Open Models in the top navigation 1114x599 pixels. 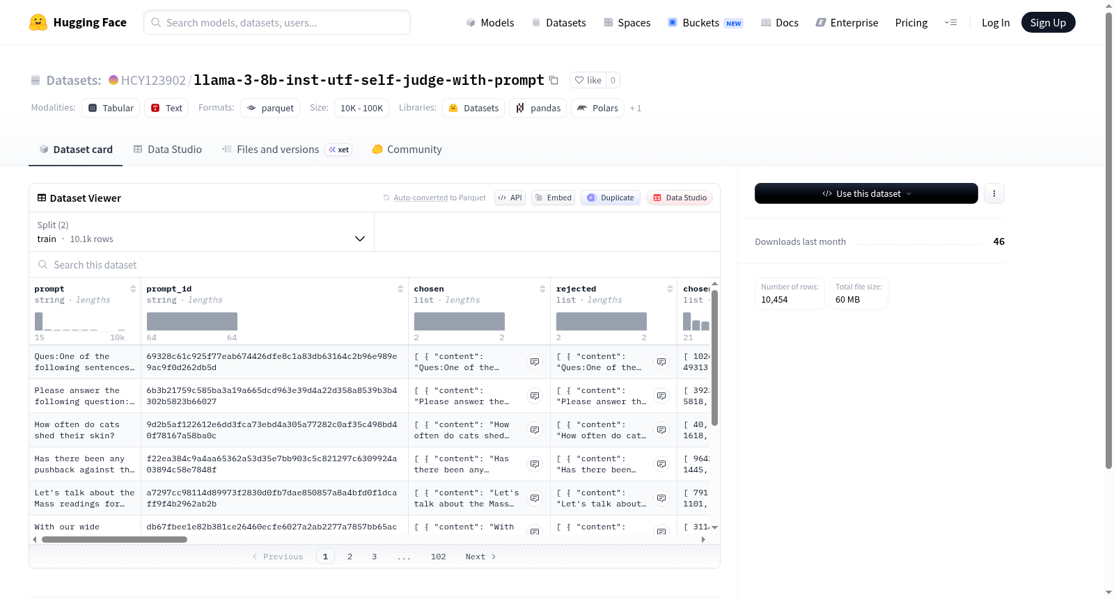(490, 22)
